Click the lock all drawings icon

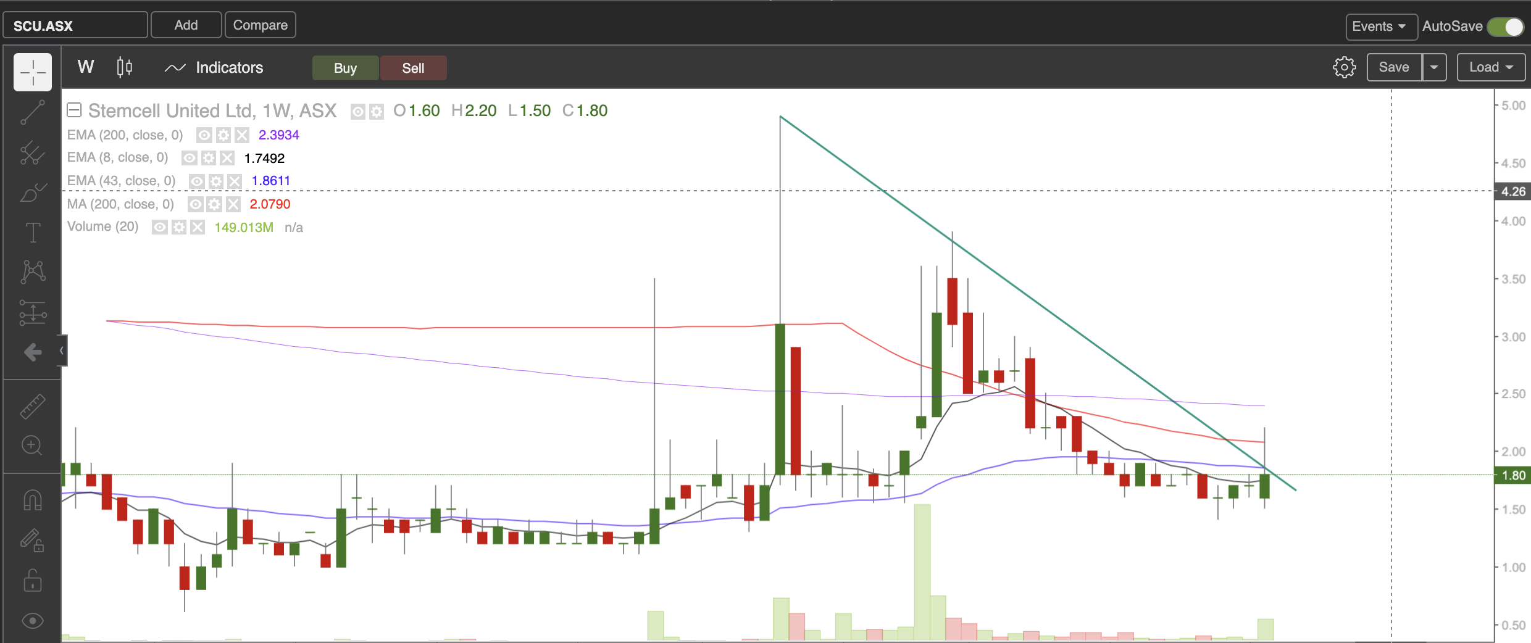coord(33,581)
